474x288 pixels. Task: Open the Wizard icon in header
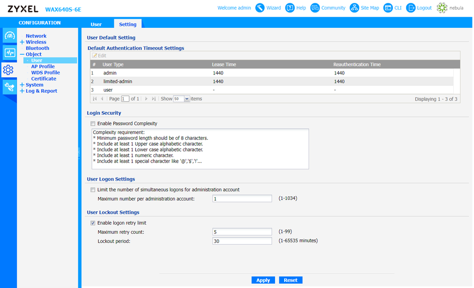(x=260, y=8)
